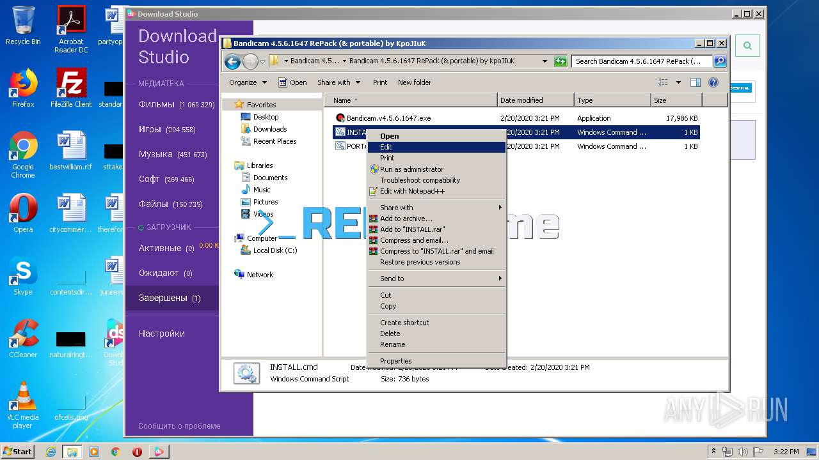
Task: Choose Delete in context menu
Action: tap(437, 333)
